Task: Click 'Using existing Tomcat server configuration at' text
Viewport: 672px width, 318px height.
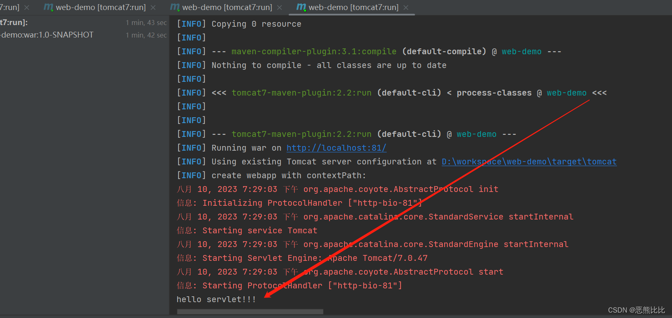Action: coord(324,162)
